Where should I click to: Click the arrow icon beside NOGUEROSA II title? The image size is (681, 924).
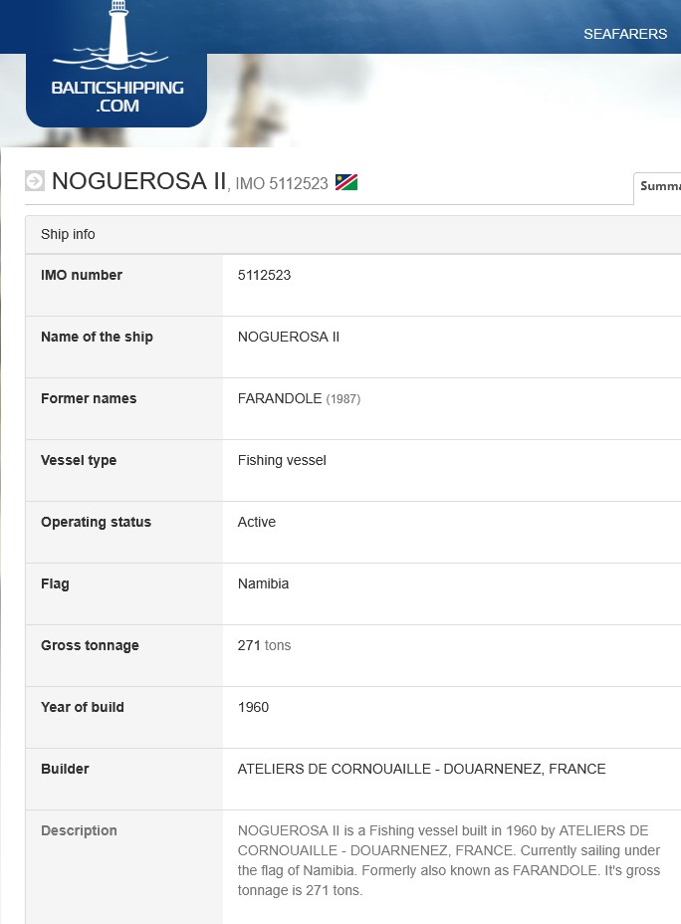[x=35, y=180]
